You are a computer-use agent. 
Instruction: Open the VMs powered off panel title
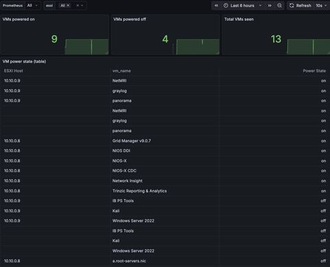pos(130,19)
